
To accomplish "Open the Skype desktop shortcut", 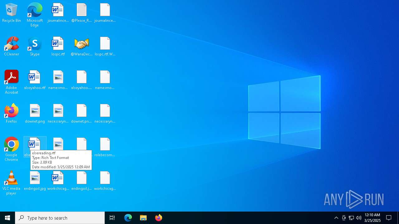I will point(35,46).
